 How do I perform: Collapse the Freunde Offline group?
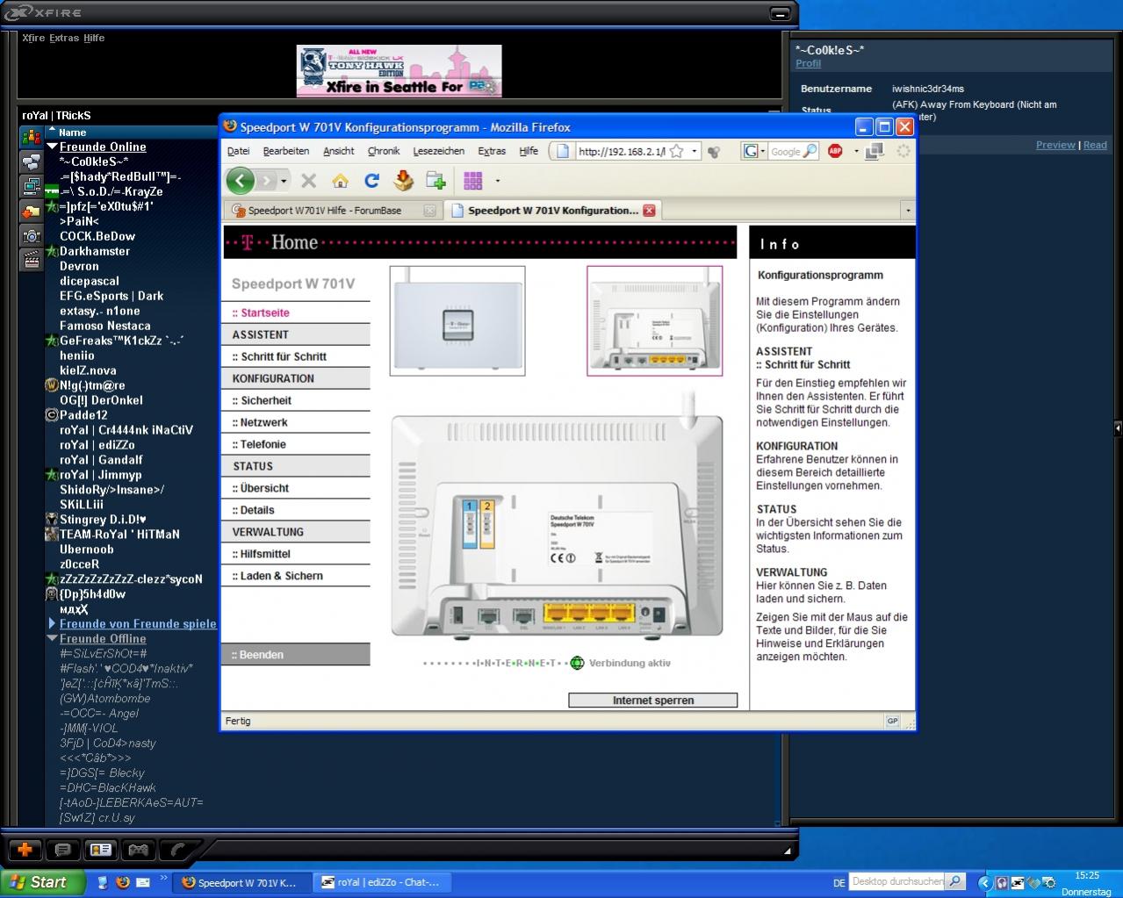pos(52,638)
